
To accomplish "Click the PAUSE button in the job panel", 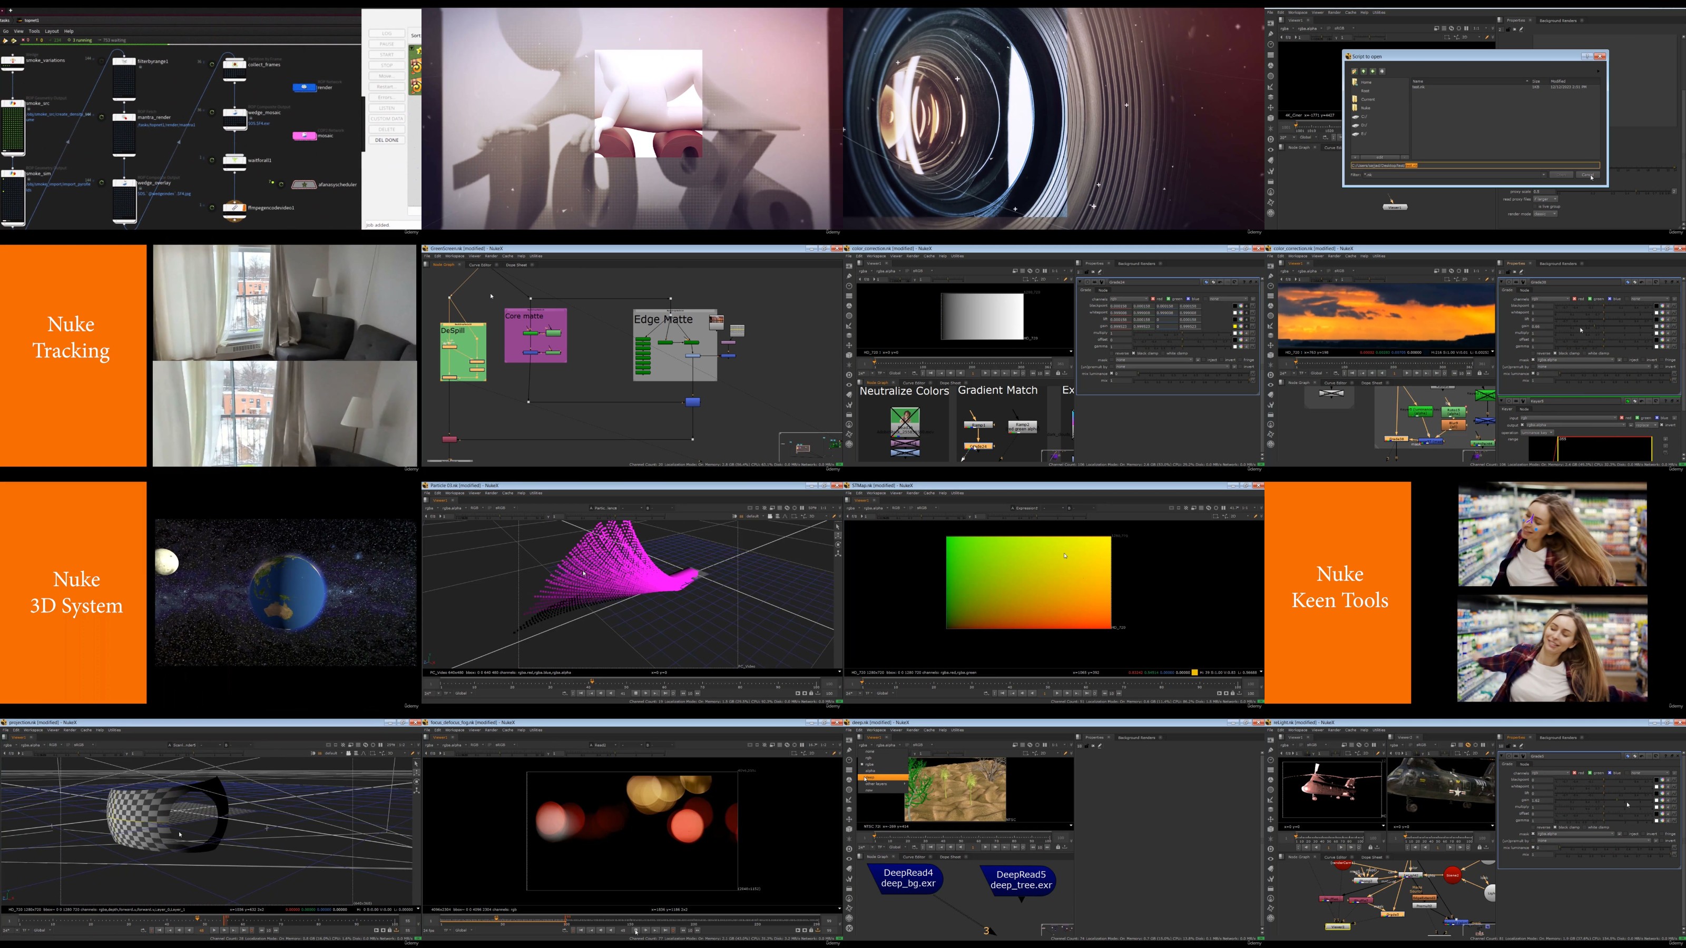I will (x=387, y=44).
